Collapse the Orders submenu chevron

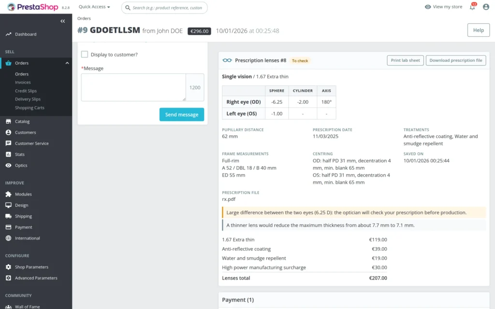coord(67,63)
